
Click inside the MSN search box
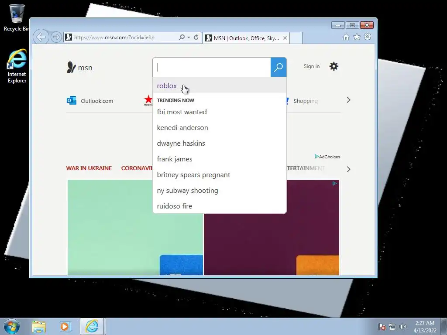coord(212,67)
